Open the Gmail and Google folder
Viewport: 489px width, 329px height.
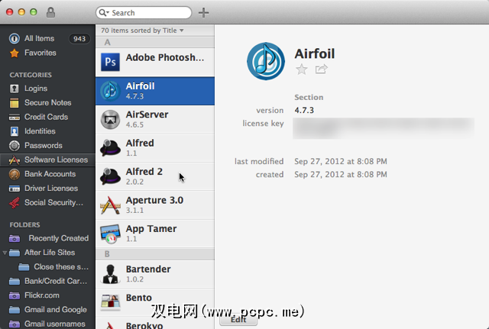point(47,310)
